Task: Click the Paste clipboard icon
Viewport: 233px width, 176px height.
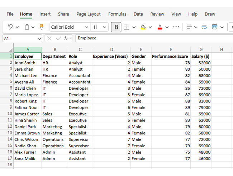Action: pyautogui.click(x=27, y=27)
